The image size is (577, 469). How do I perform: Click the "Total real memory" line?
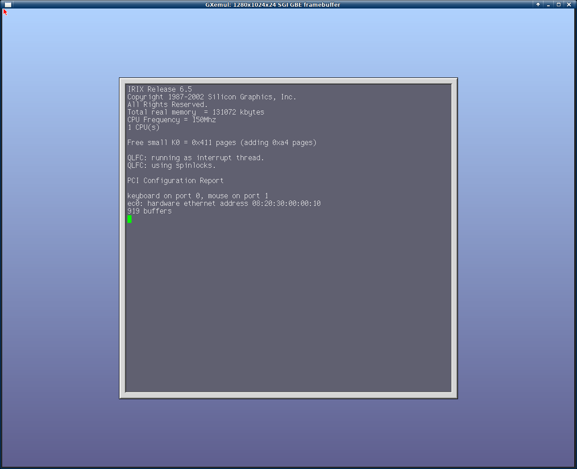coord(196,112)
